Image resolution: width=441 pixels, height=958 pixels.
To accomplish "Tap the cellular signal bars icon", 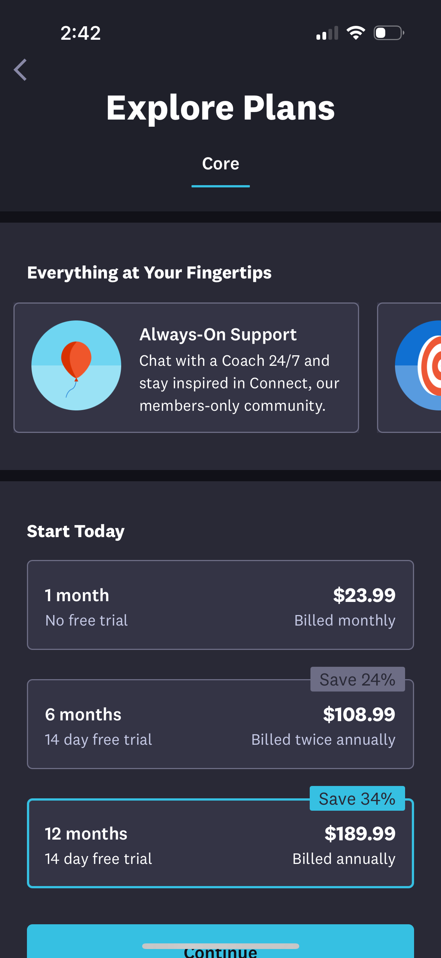I will (x=327, y=33).
